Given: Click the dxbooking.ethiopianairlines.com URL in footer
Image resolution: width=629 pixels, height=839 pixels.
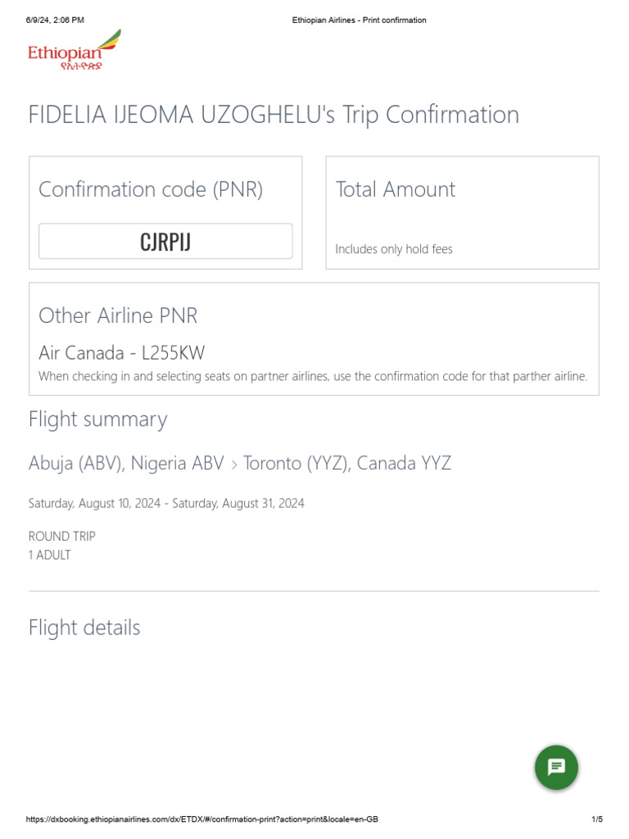Looking at the screenshot, I should (201, 819).
